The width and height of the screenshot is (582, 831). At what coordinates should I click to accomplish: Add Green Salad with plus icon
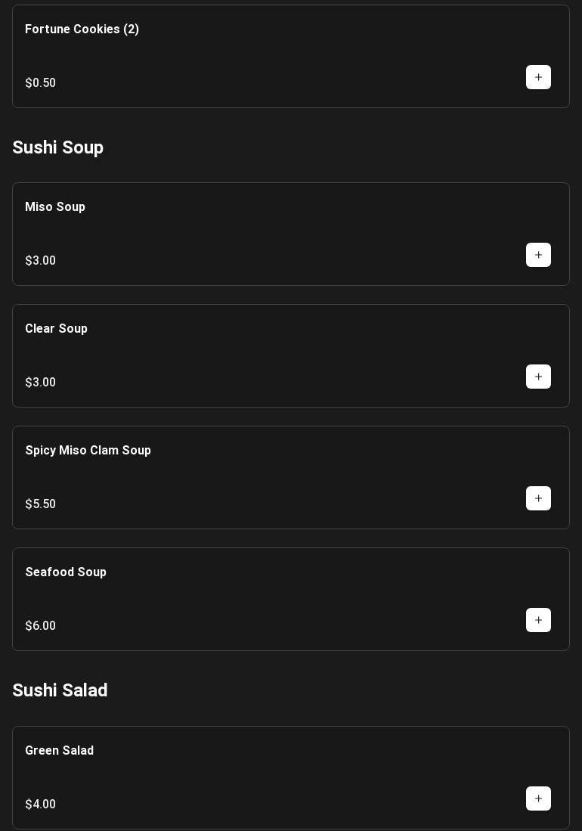pyautogui.click(x=538, y=798)
